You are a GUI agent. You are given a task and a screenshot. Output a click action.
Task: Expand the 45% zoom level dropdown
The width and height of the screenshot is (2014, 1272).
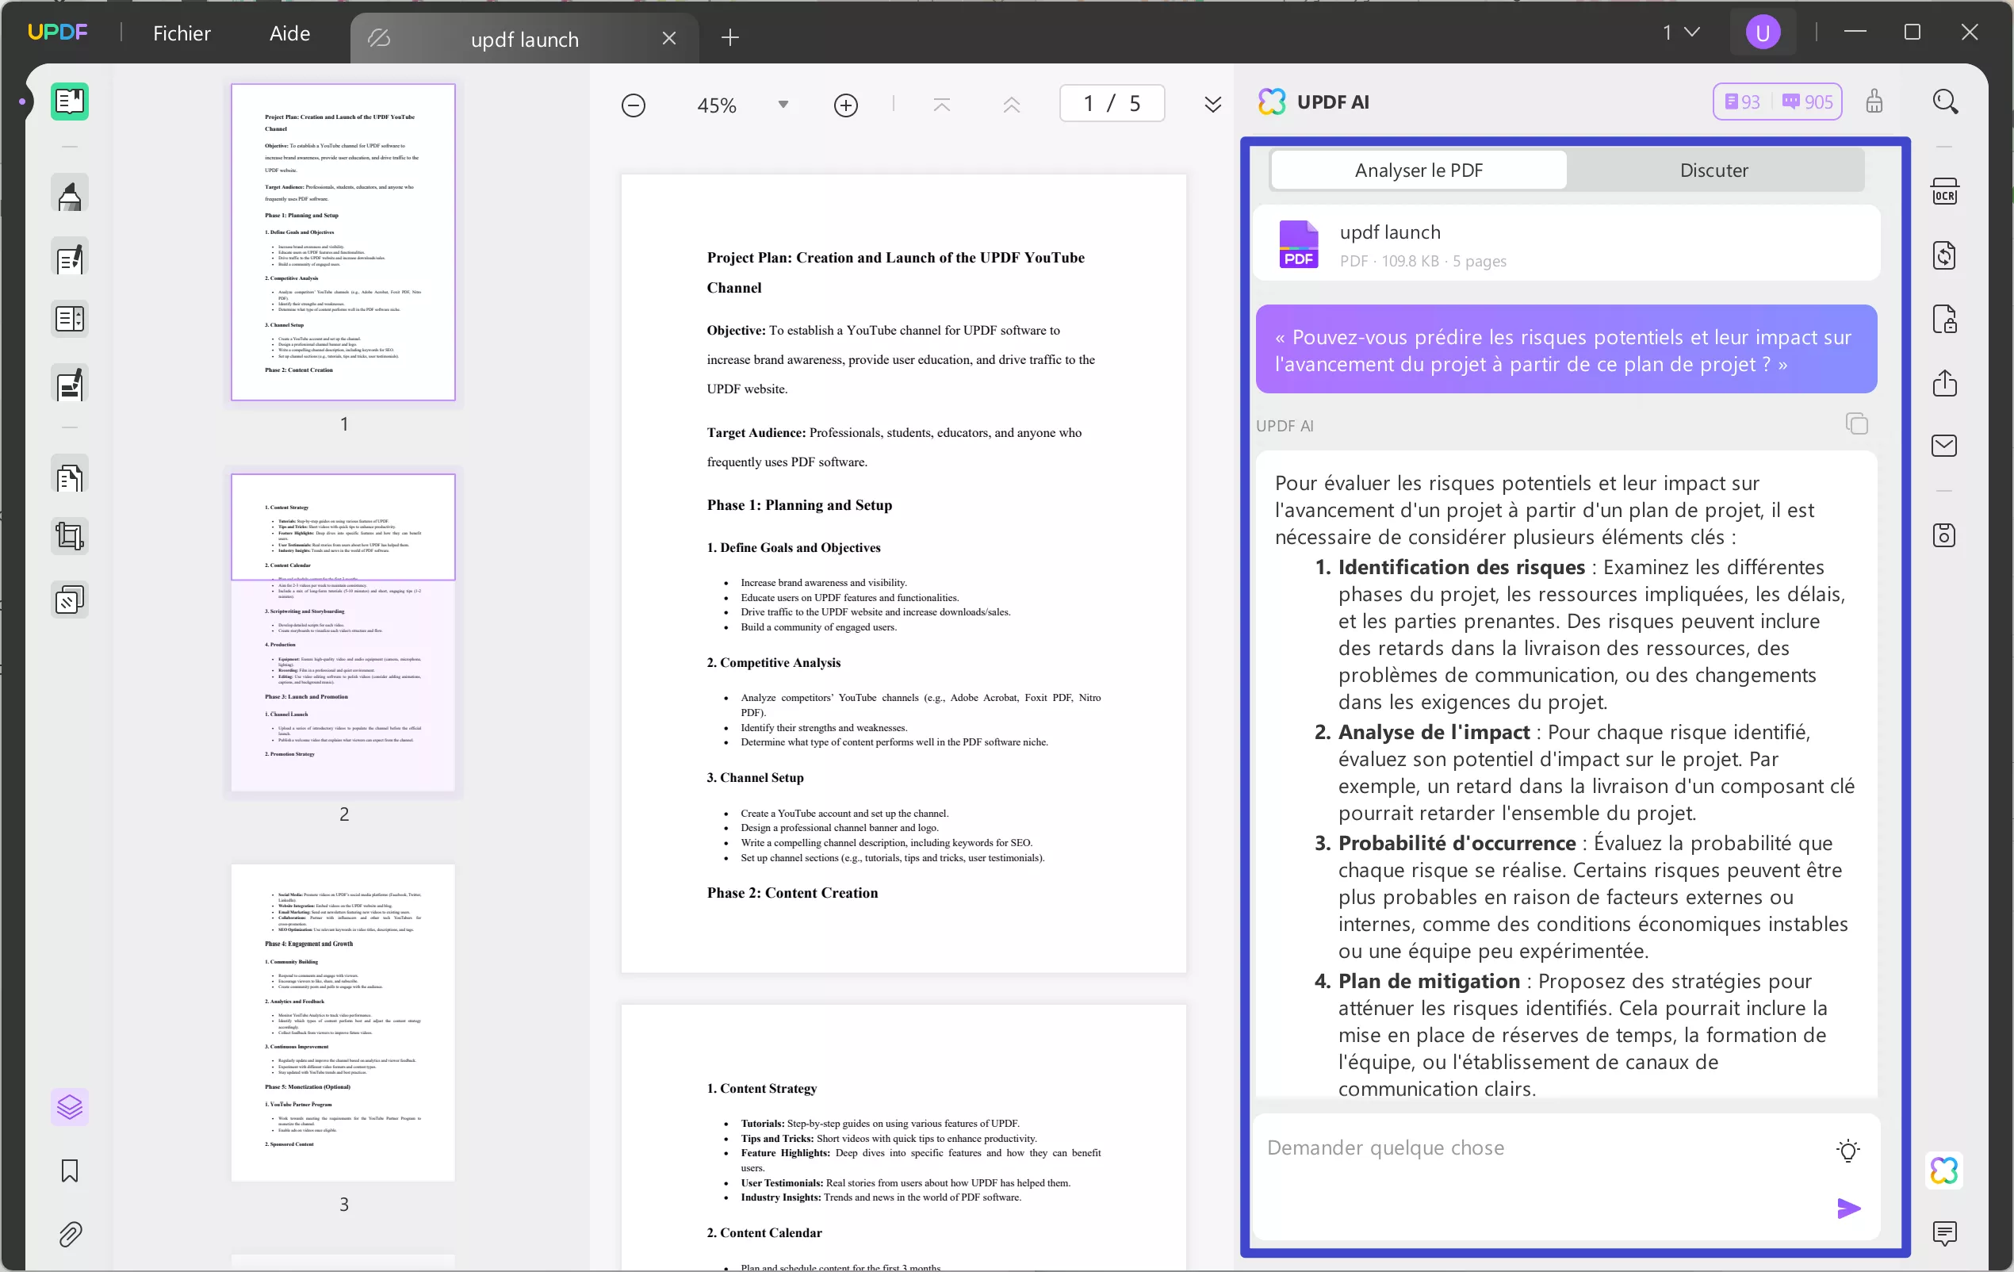(783, 105)
